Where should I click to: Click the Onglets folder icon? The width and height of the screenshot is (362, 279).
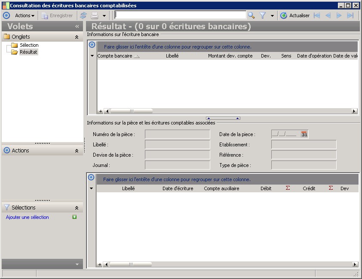[7, 36]
